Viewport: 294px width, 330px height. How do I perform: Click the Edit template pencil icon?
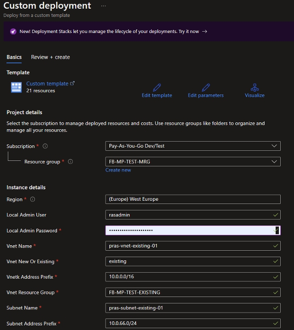(157, 87)
